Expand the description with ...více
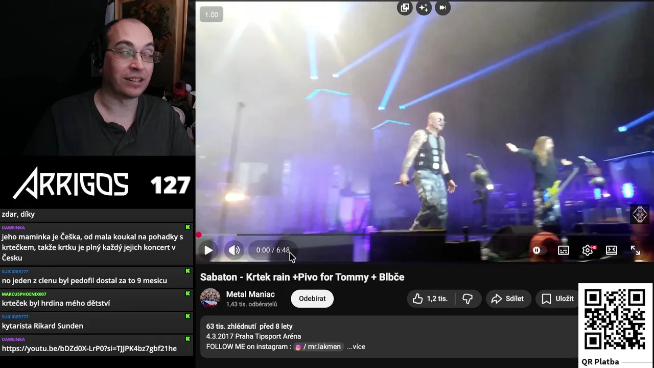The height and width of the screenshot is (368, 654). (x=356, y=347)
